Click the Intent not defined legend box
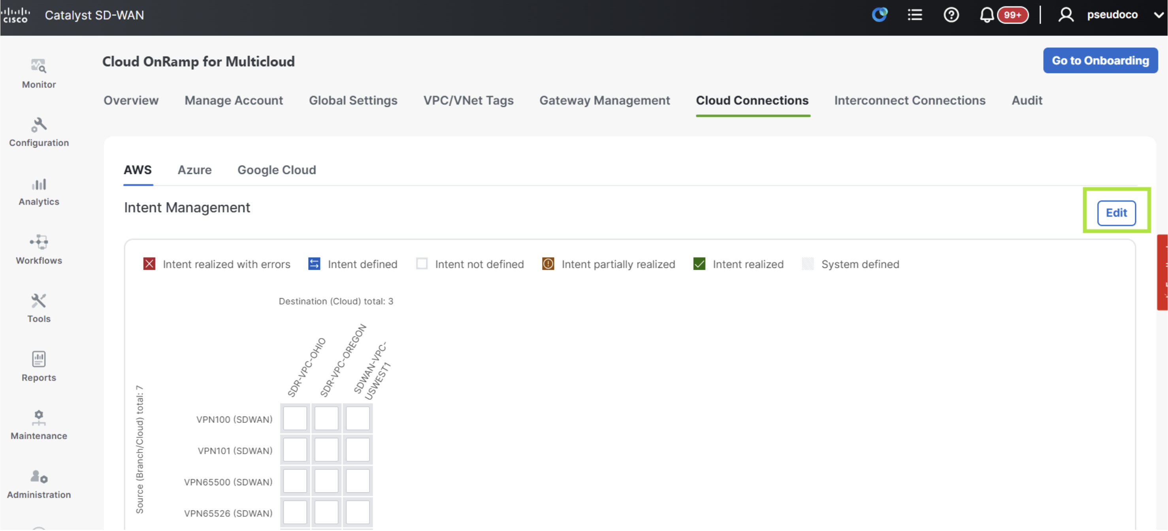The height and width of the screenshot is (531, 1168). click(422, 264)
